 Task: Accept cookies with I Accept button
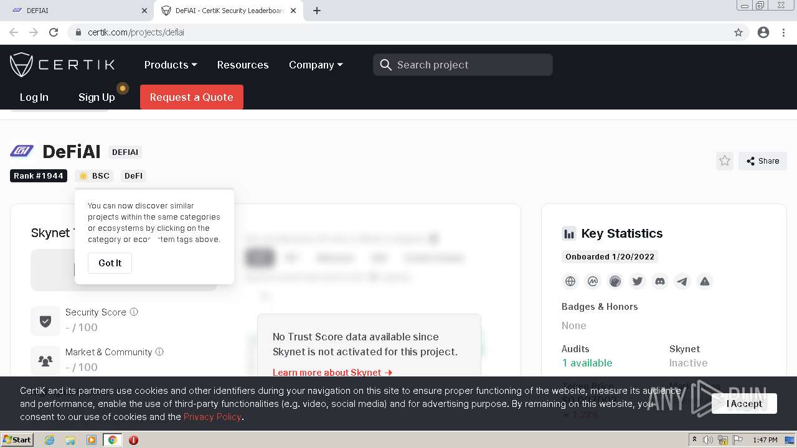coord(744,404)
